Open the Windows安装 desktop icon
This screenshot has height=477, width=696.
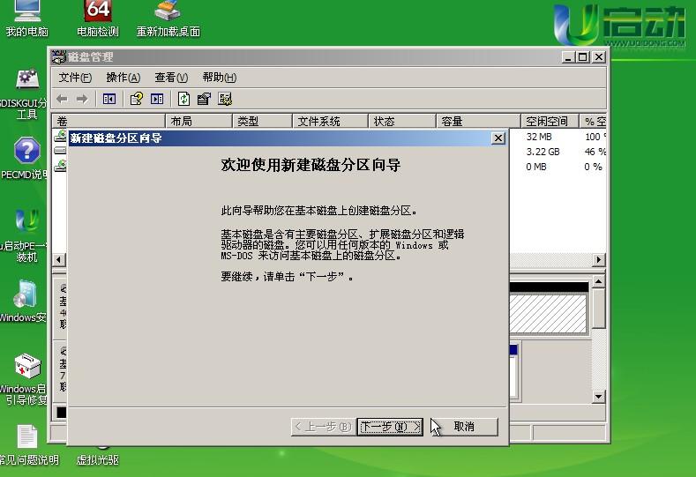click(25, 301)
